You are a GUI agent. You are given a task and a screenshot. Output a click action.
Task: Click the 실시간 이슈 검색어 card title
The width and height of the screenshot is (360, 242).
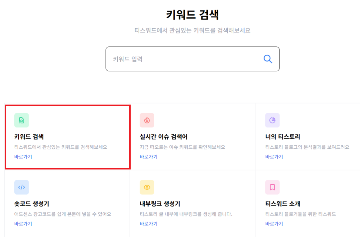point(164,137)
